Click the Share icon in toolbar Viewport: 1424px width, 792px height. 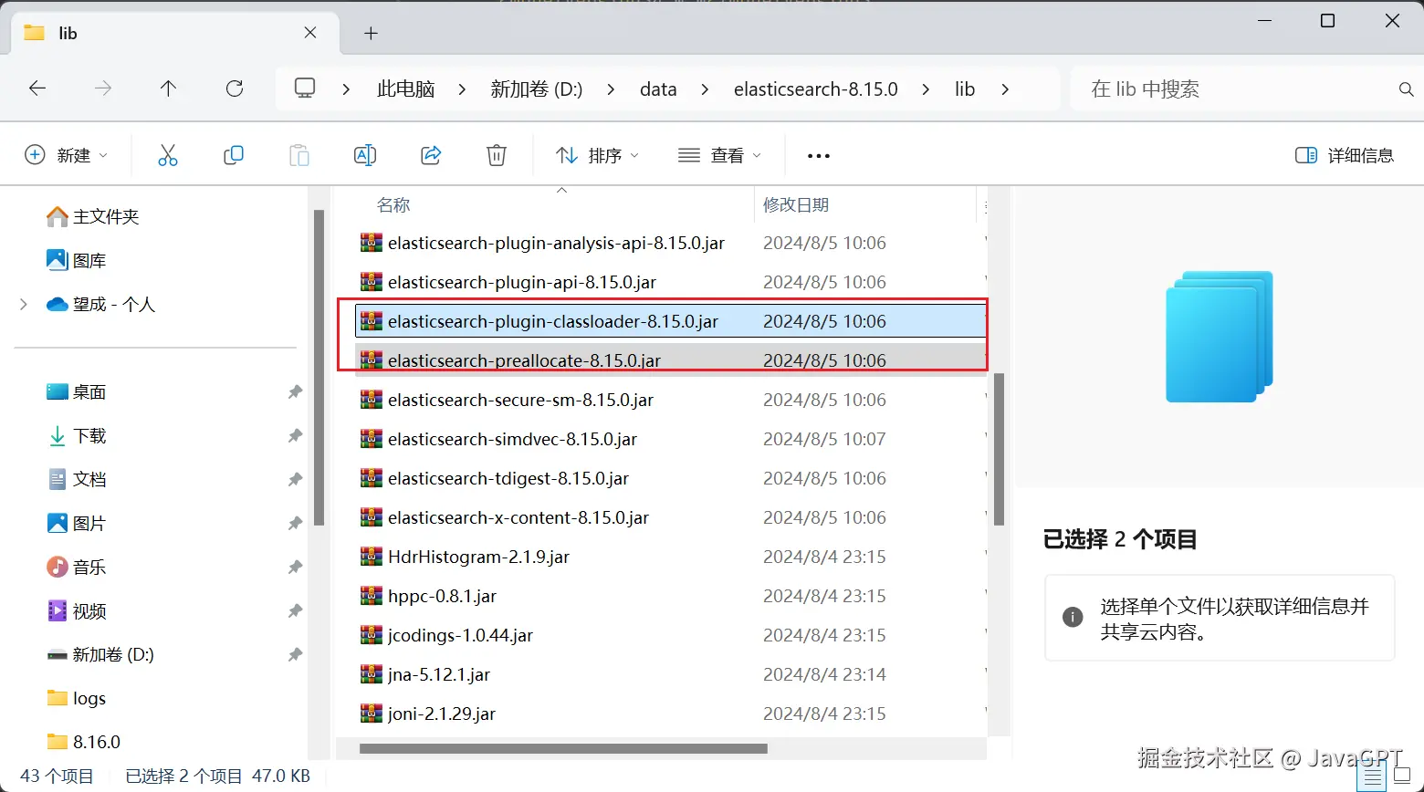pyautogui.click(x=431, y=155)
